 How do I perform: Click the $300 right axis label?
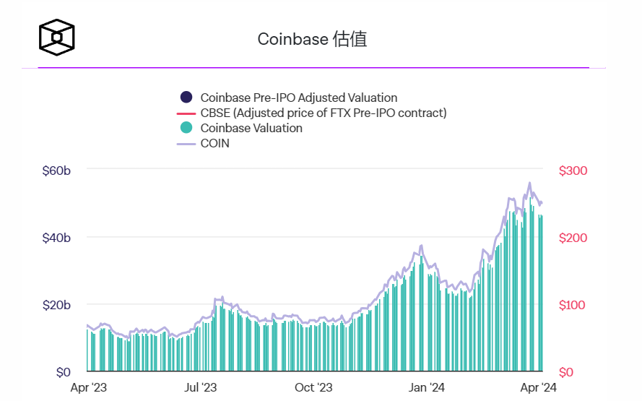coord(573,171)
